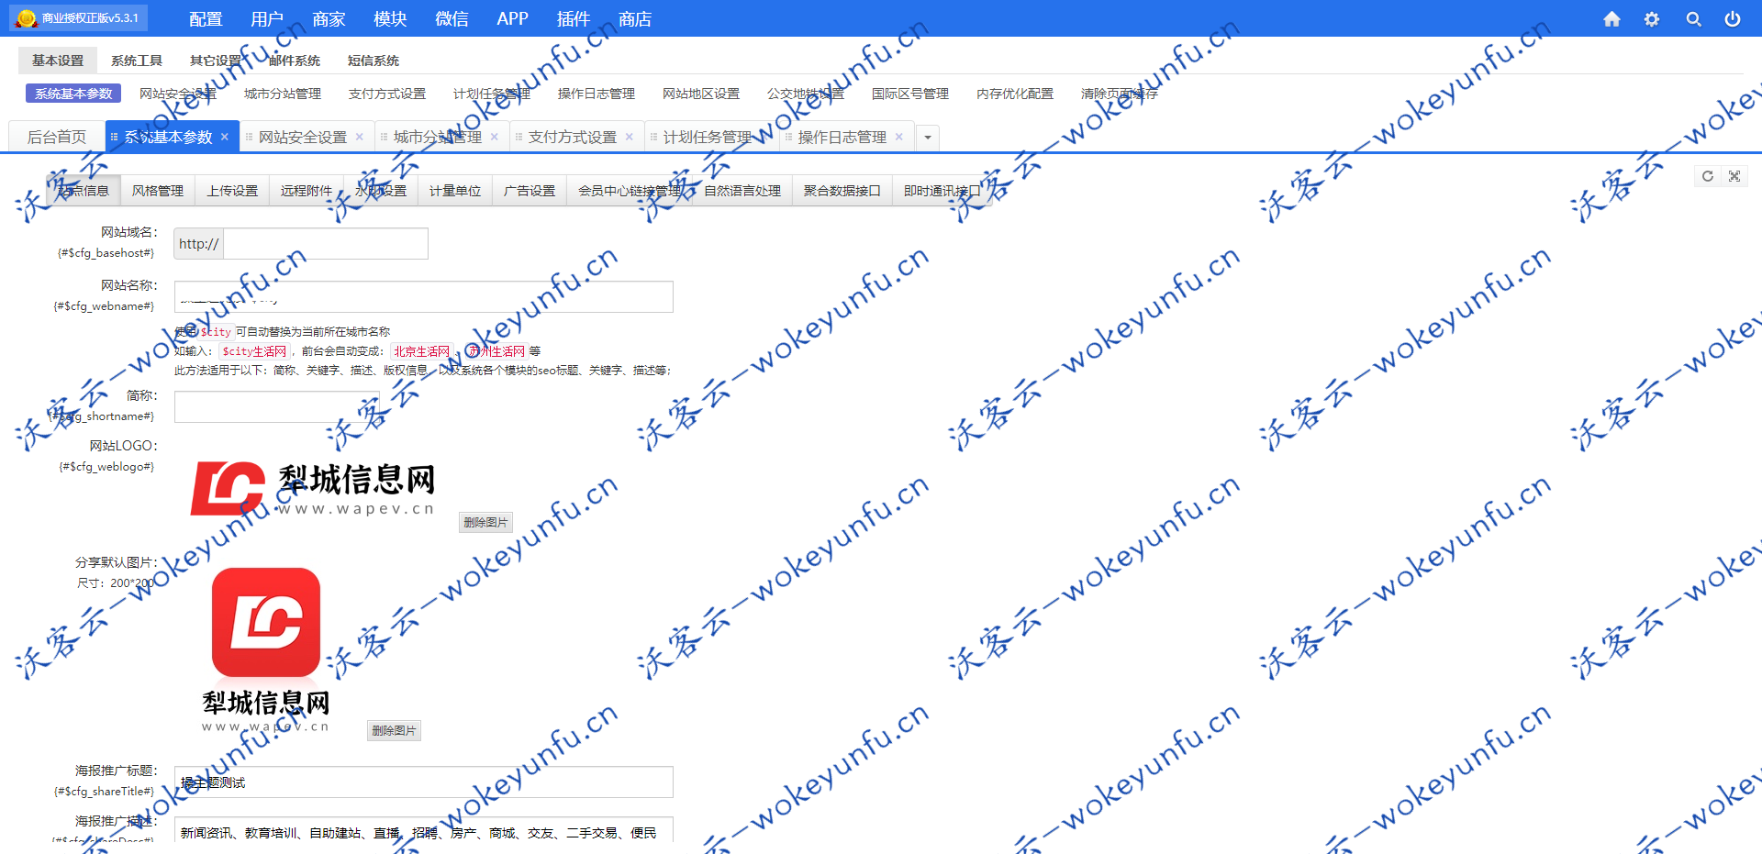Select the 自然语言处理 settings tab
Screen dimensions: 1762x854
click(742, 191)
